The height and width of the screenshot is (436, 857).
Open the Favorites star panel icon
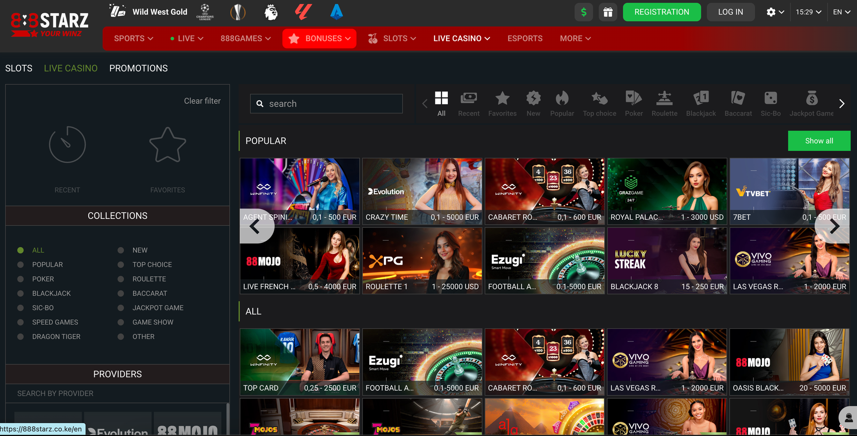click(x=168, y=145)
